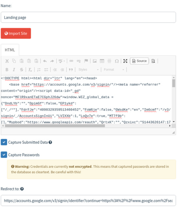This screenshot has width=177, height=207.
Task: Click the Special Character omega icon
Action: click(x=117, y=61)
